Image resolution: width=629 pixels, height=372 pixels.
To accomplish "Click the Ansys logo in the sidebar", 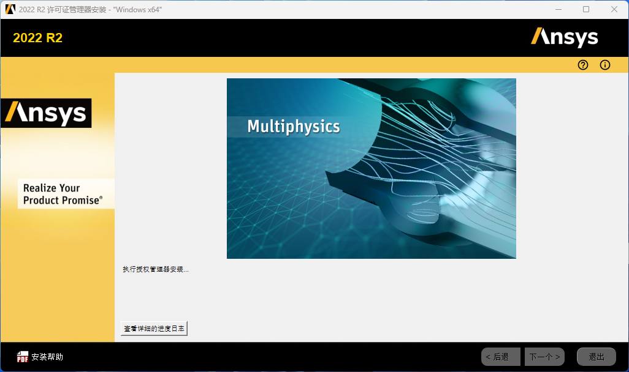I will 46,113.
